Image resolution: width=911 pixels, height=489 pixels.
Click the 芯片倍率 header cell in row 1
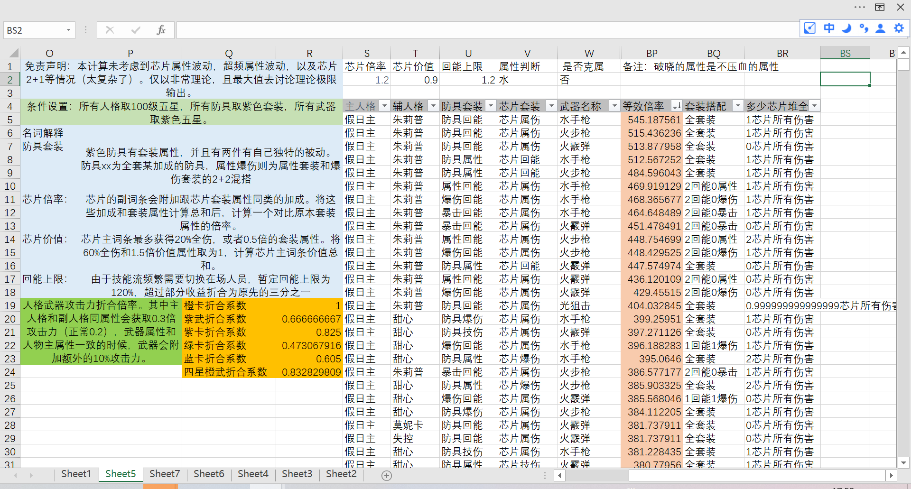coord(367,66)
